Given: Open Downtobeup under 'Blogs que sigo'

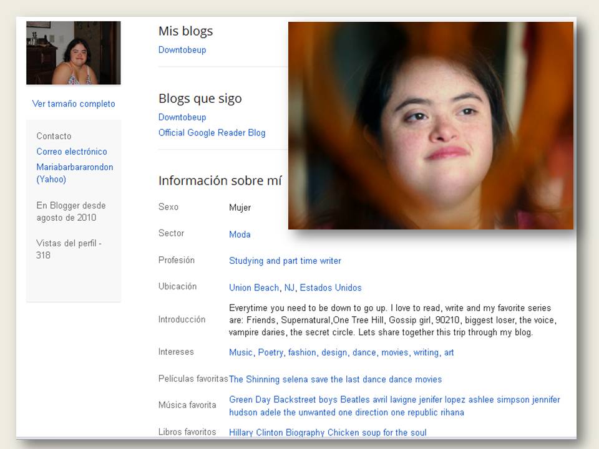Looking at the screenshot, I should tap(182, 117).
